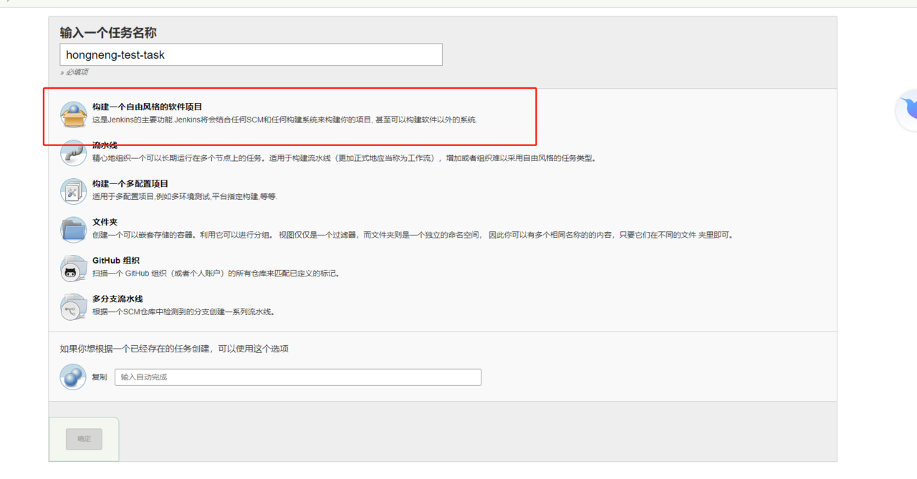The height and width of the screenshot is (479, 917).
Task: Select 构建一个自由风格的软件项目 title
Action: 148,107
